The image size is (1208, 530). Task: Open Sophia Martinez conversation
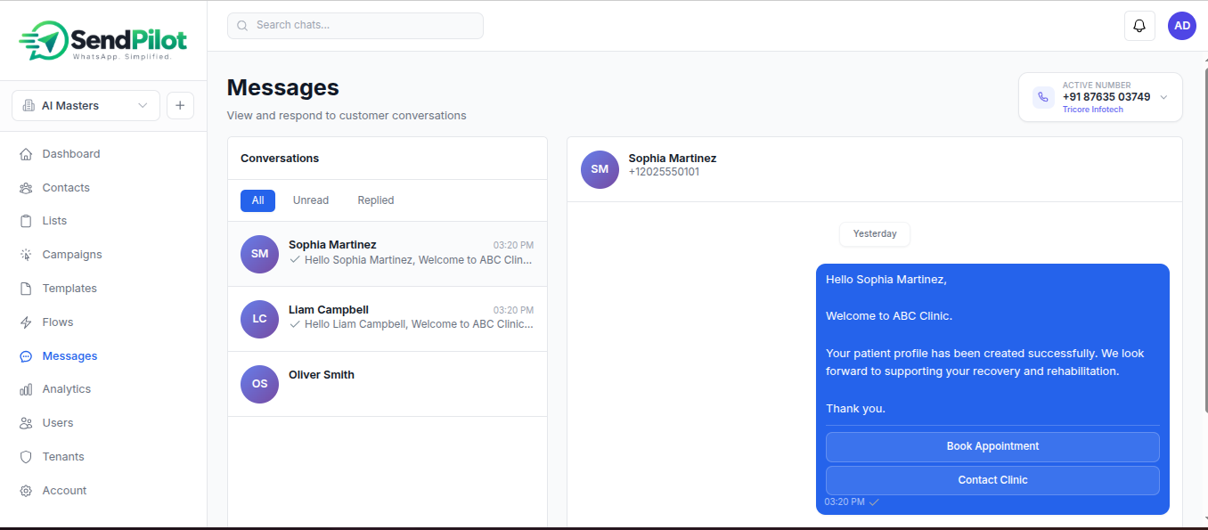point(388,254)
